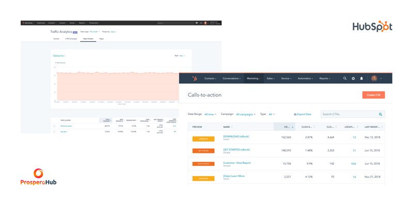The width and height of the screenshot is (413, 206).
Task: Click the sort arrows on NAME column
Action: point(233,127)
